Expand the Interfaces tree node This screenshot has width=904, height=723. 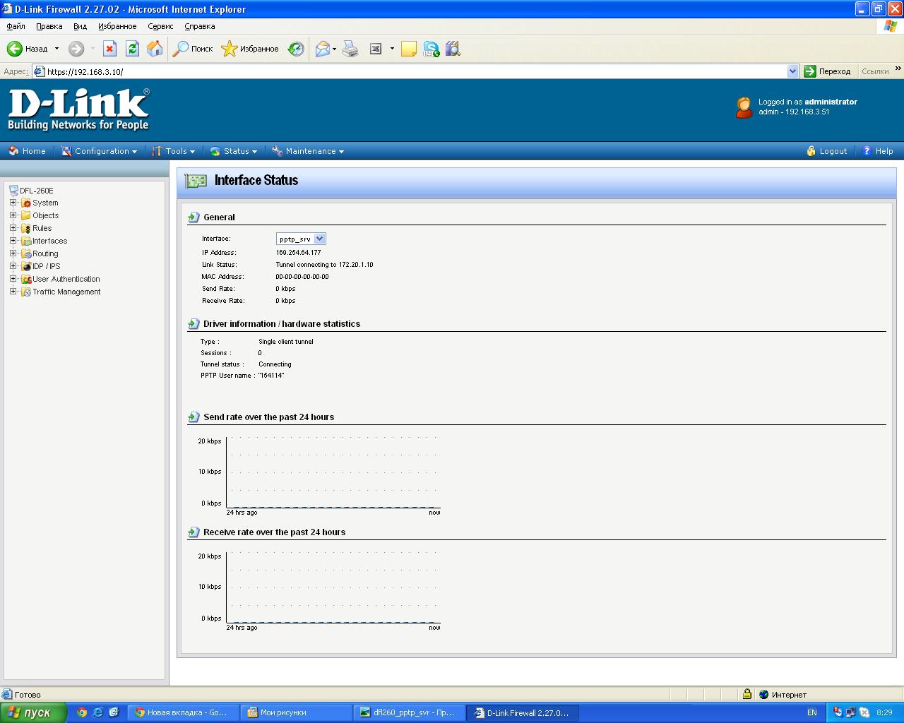point(13,241)
